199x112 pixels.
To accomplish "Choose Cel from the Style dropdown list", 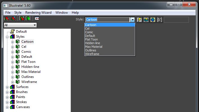I will pos(110,28).
